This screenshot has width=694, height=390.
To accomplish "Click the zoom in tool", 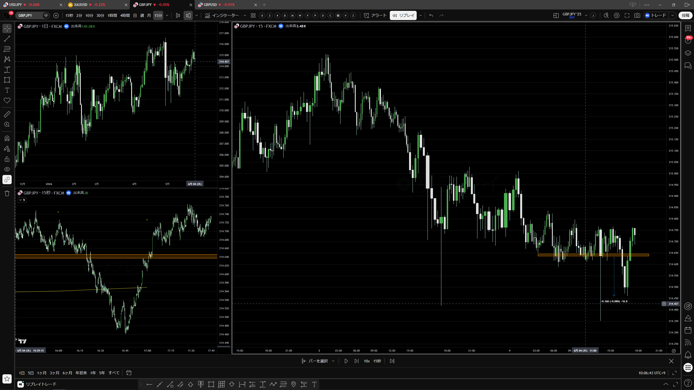I will coord(7,125).
